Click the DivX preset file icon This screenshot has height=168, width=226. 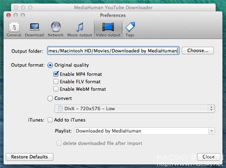click(x=60, y=109)
